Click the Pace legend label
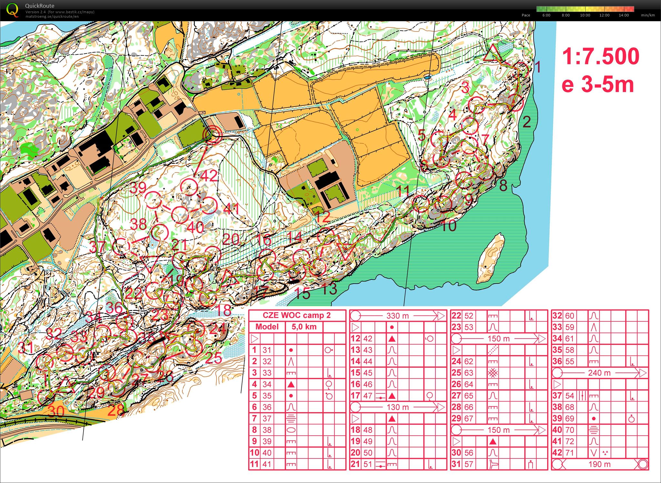Viewport: 661px width, 483px height. (x=526, y=15)
